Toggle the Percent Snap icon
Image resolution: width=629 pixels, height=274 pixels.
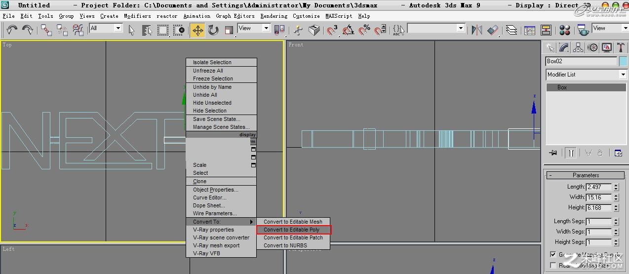point(364,30)
